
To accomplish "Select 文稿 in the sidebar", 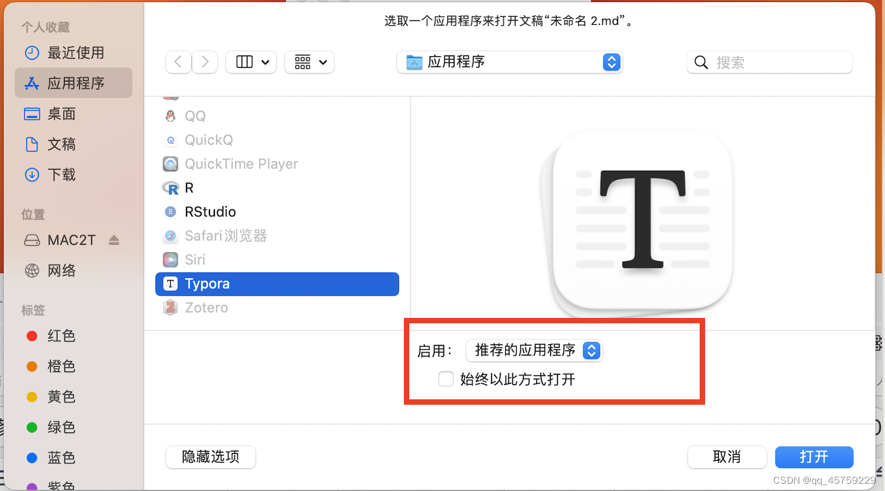I will point(73,144).
